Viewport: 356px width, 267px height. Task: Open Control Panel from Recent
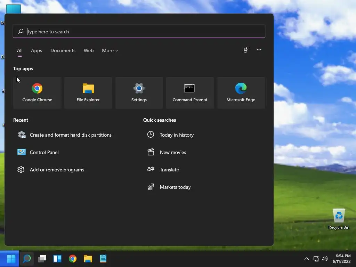pos(44,152)
